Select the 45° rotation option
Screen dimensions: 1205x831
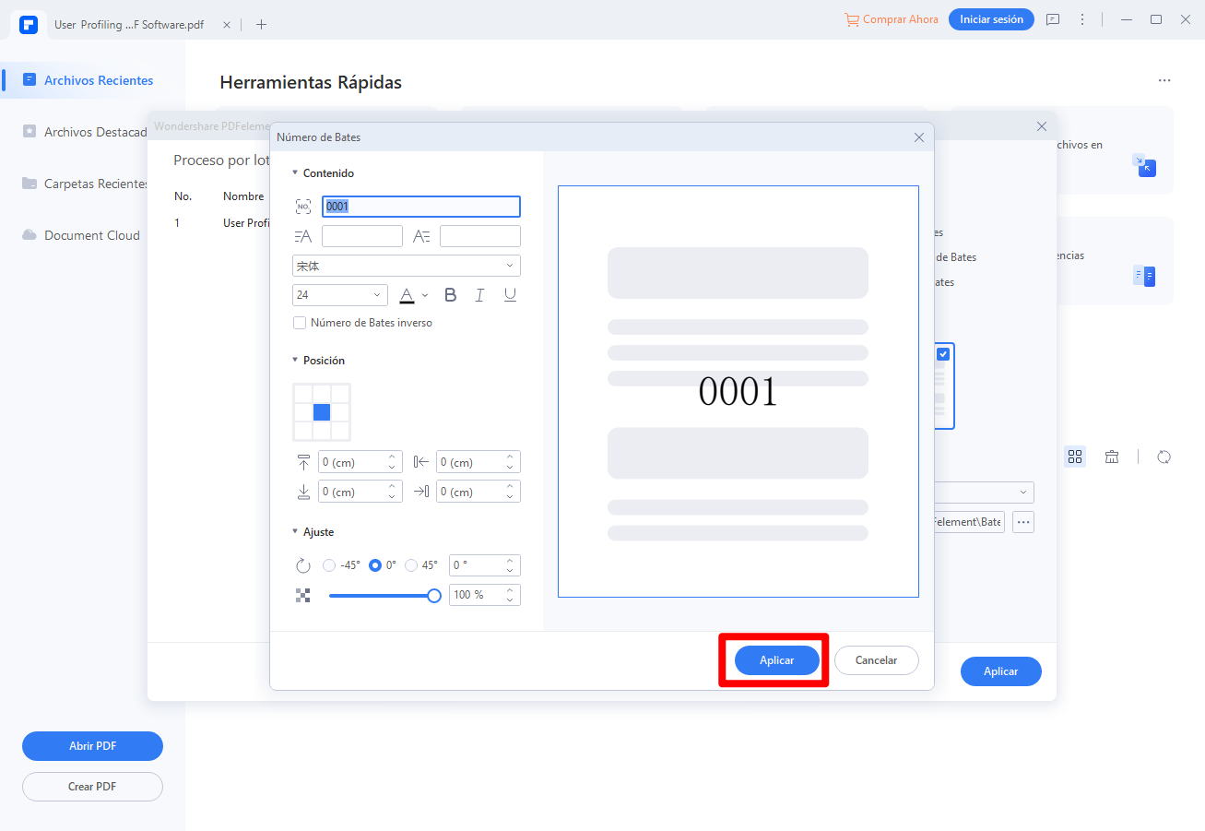click(x=411, y=565)
